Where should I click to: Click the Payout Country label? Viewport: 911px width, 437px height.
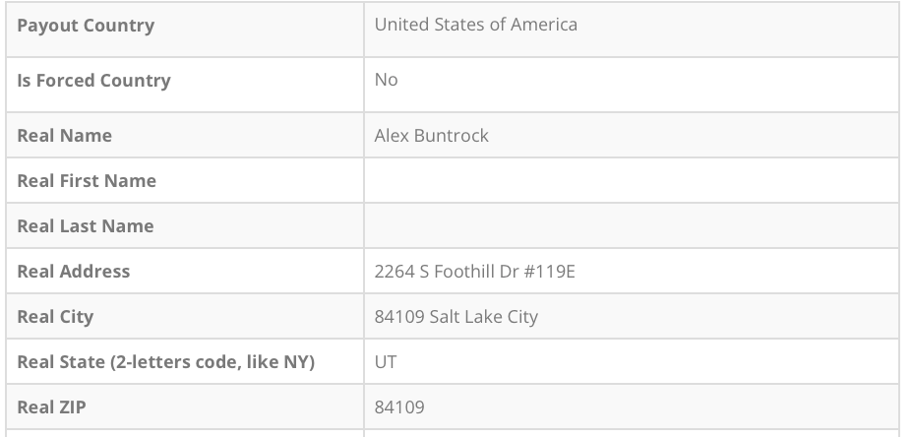(86, 26)
